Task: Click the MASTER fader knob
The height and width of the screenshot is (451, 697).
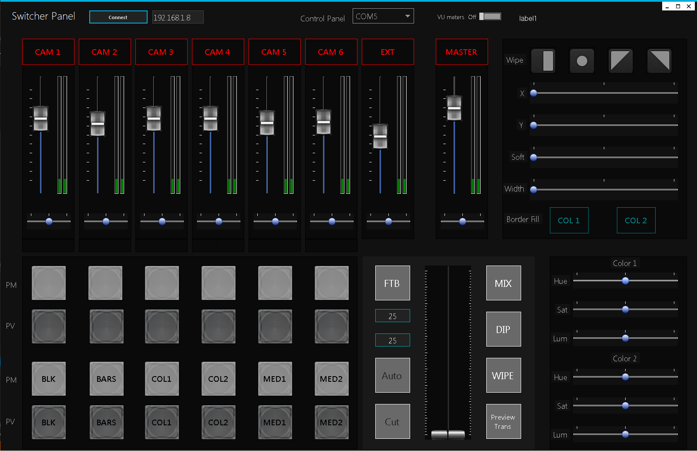Action: [454, 108]
